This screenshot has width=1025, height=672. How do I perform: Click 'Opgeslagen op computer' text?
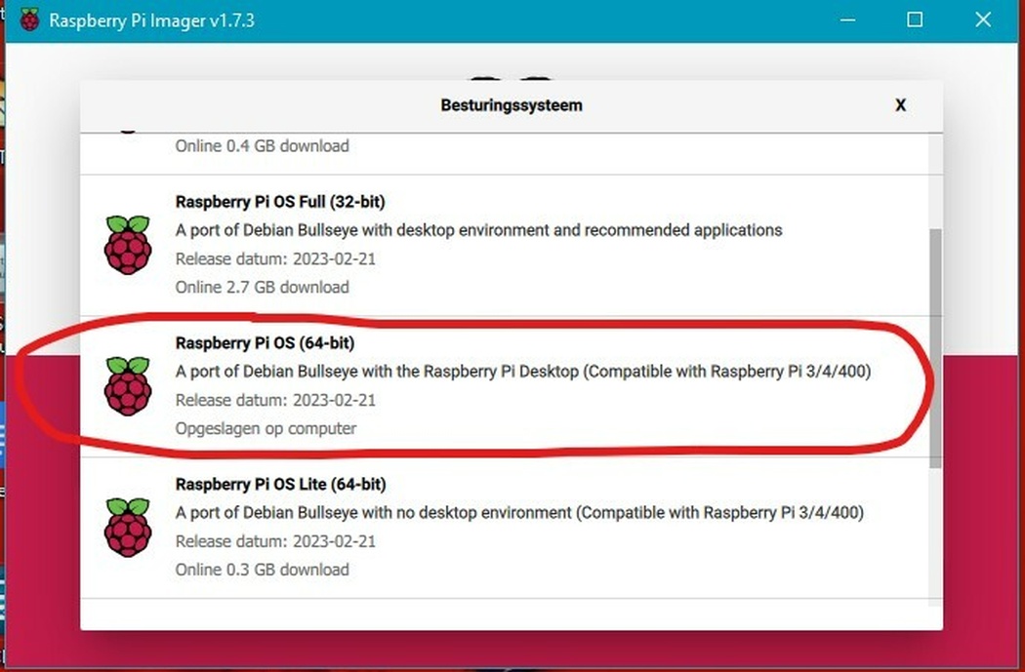[266, 428]
